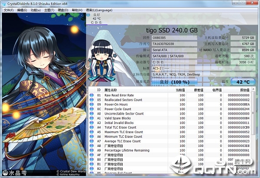This screenshot has width=260, height=178.
Task: Select the Raw Read Error Rate row
Action: (x=170, y=95)
